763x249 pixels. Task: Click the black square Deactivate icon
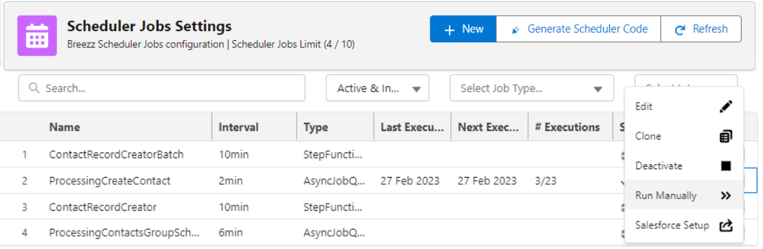pos(725,166)
